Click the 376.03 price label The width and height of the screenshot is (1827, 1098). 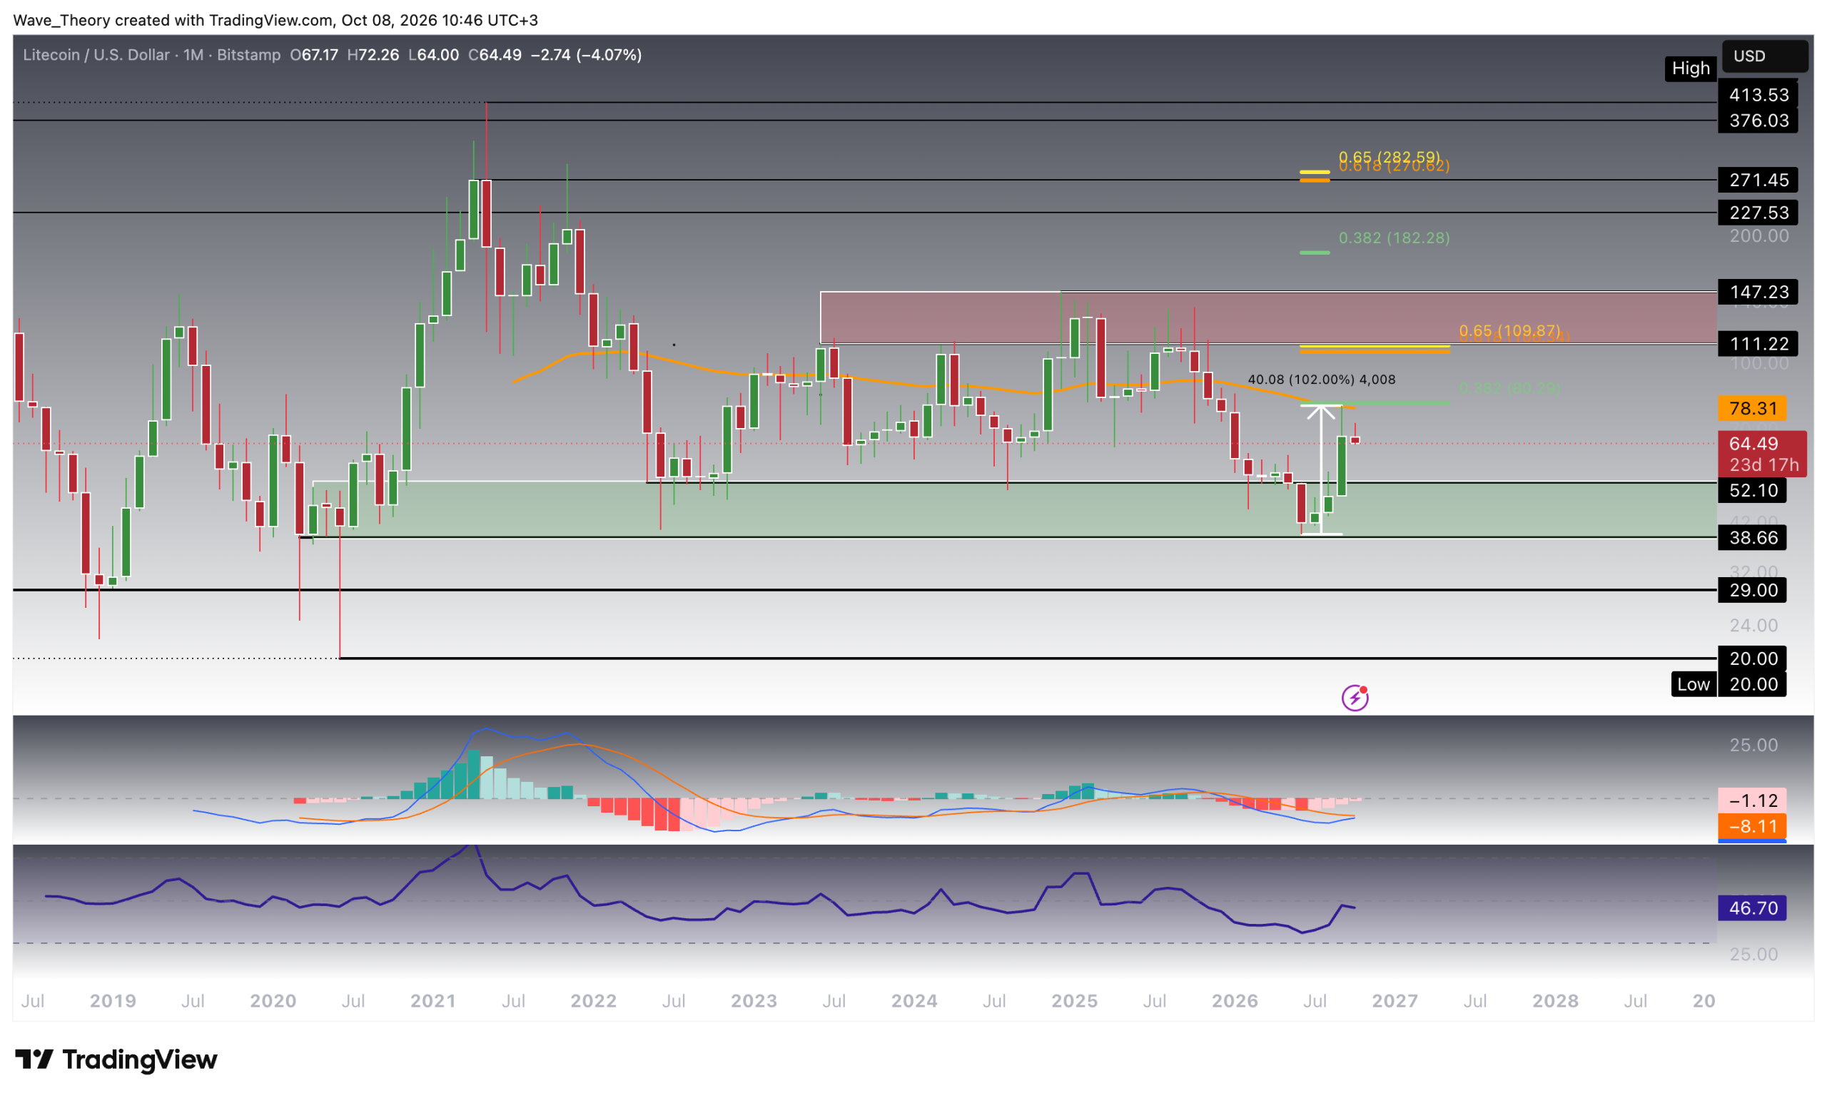pos(1758,121)
